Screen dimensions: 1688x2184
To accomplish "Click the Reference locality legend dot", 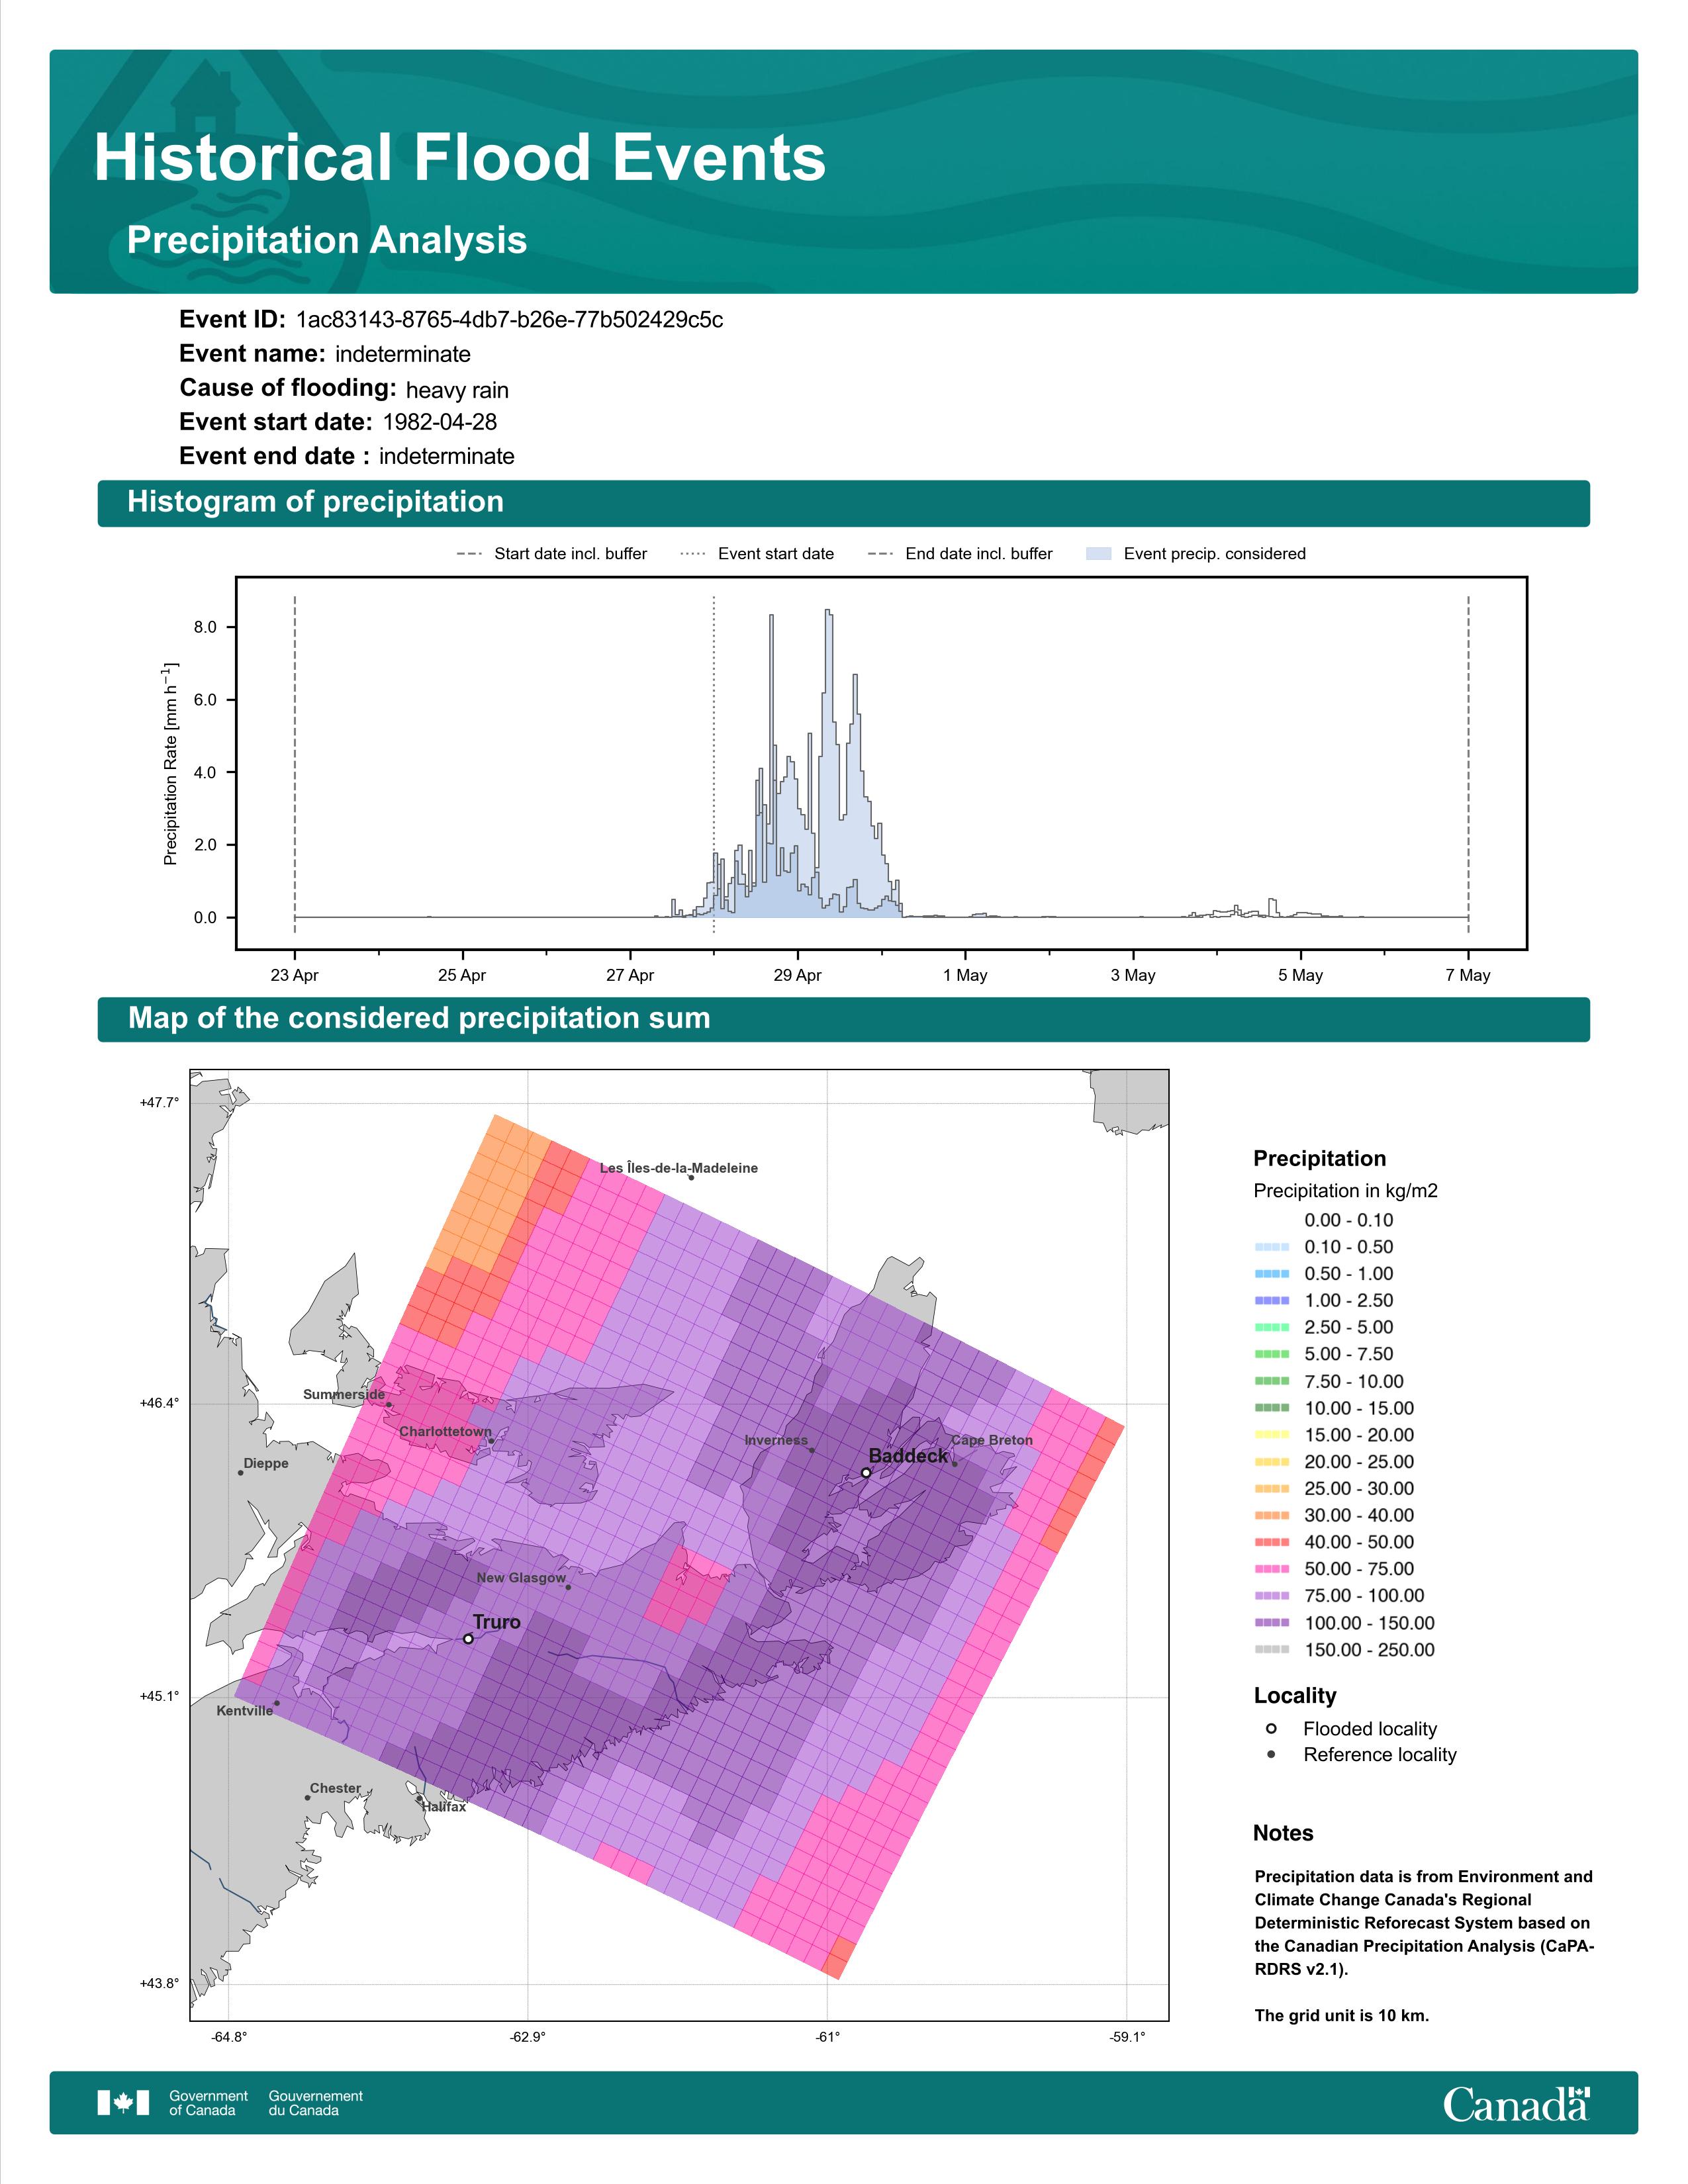I will [1271, 1755].
